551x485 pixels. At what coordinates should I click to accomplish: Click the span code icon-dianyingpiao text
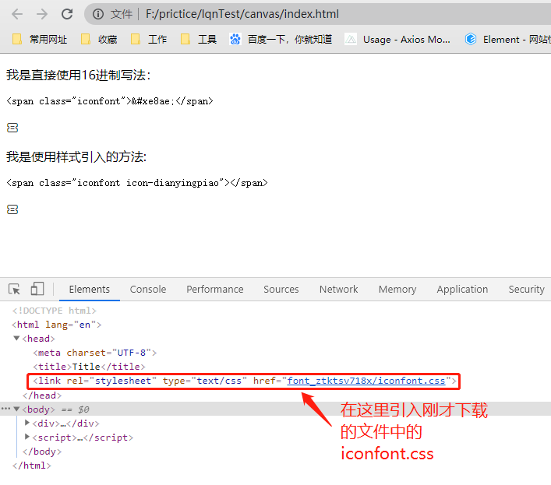(137, 183)
